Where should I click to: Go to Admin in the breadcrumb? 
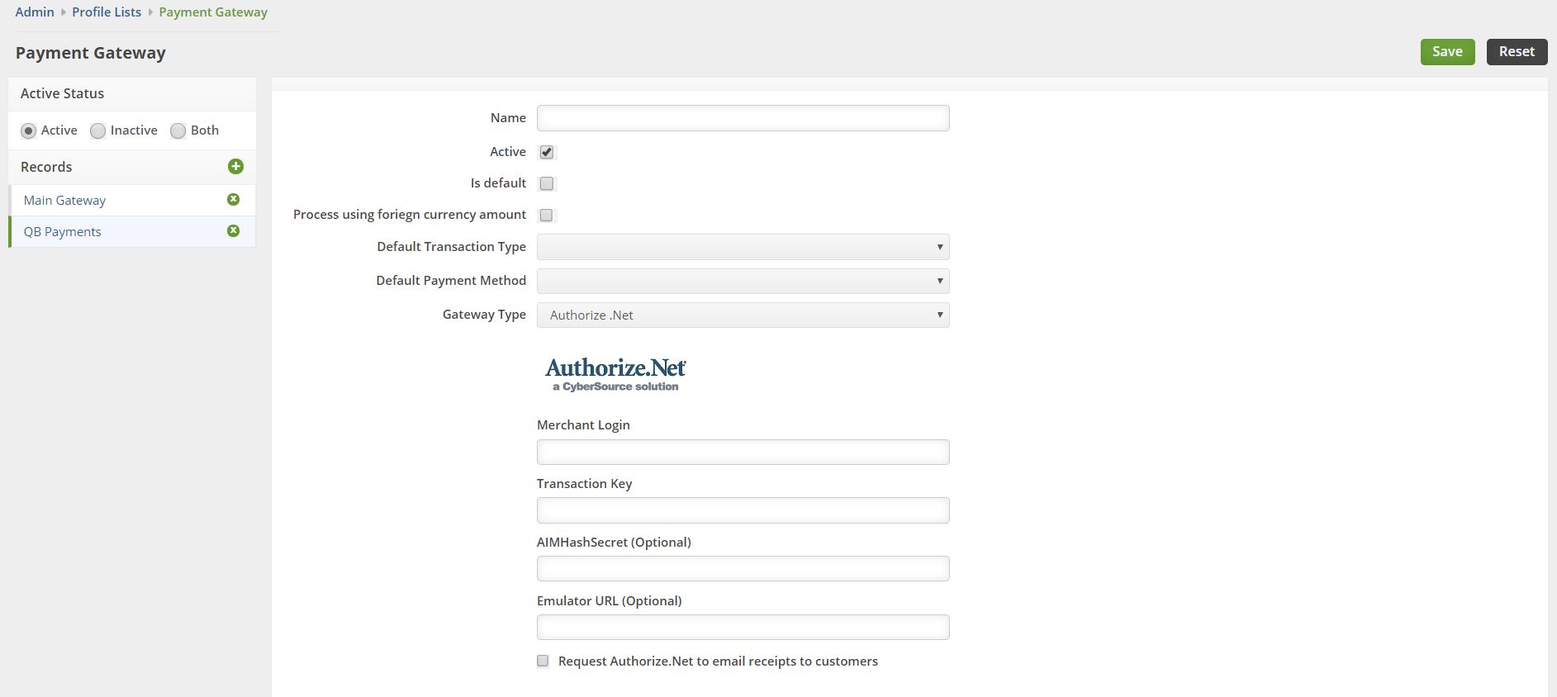click(35, 12)
